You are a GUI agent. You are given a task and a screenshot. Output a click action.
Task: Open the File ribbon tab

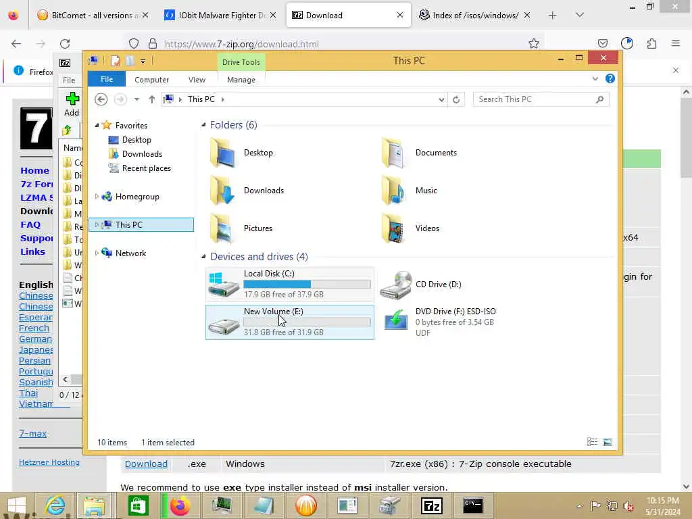coord(106,79)
